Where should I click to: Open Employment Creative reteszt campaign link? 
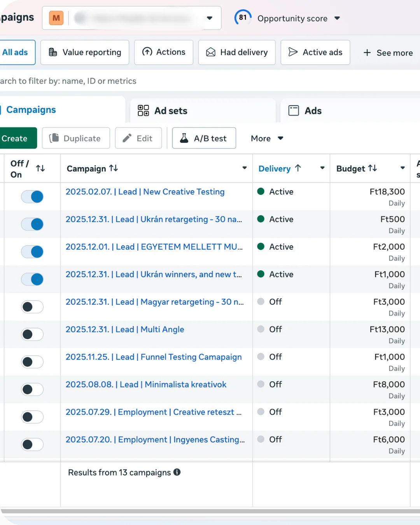pyautogui.click(x=154, y=412)
